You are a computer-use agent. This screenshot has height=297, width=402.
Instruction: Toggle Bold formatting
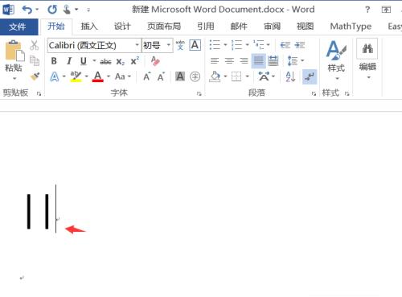[54, 61]
